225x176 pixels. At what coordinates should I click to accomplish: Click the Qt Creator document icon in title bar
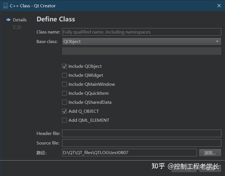pos(5,5)
